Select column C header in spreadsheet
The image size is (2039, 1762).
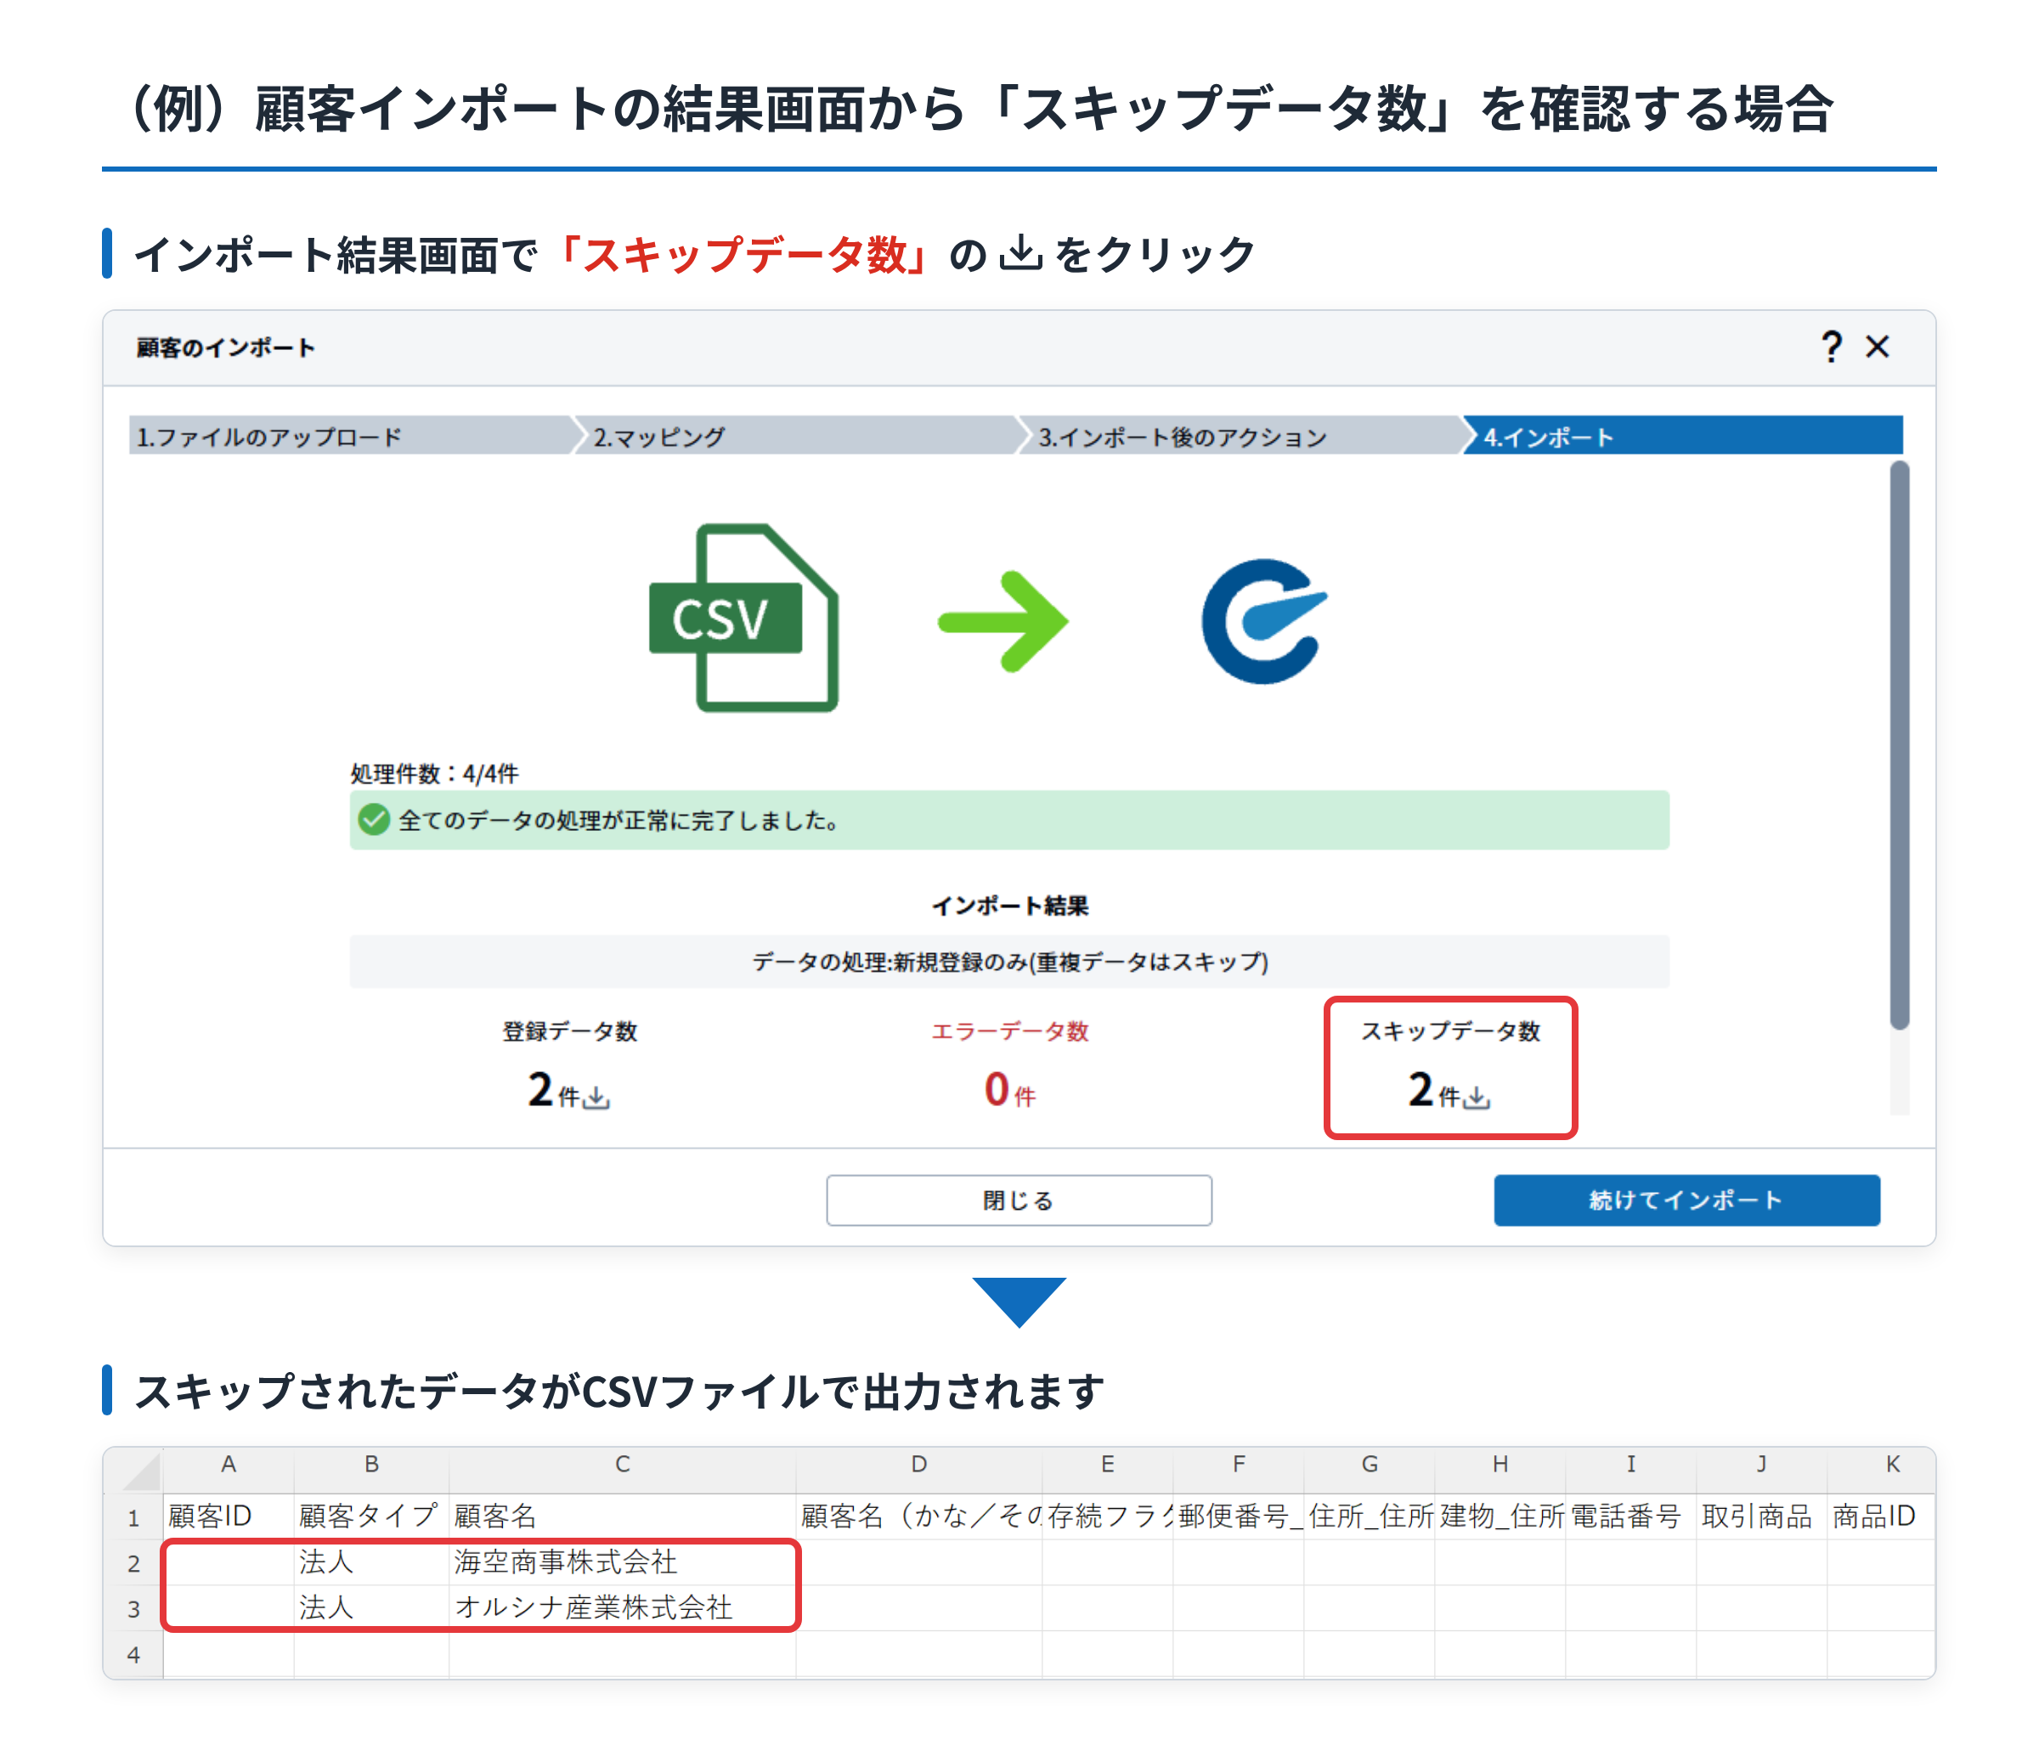[622, 1464]
